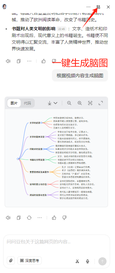
Task: Click the send arrow button
Action: coord(102,261)
